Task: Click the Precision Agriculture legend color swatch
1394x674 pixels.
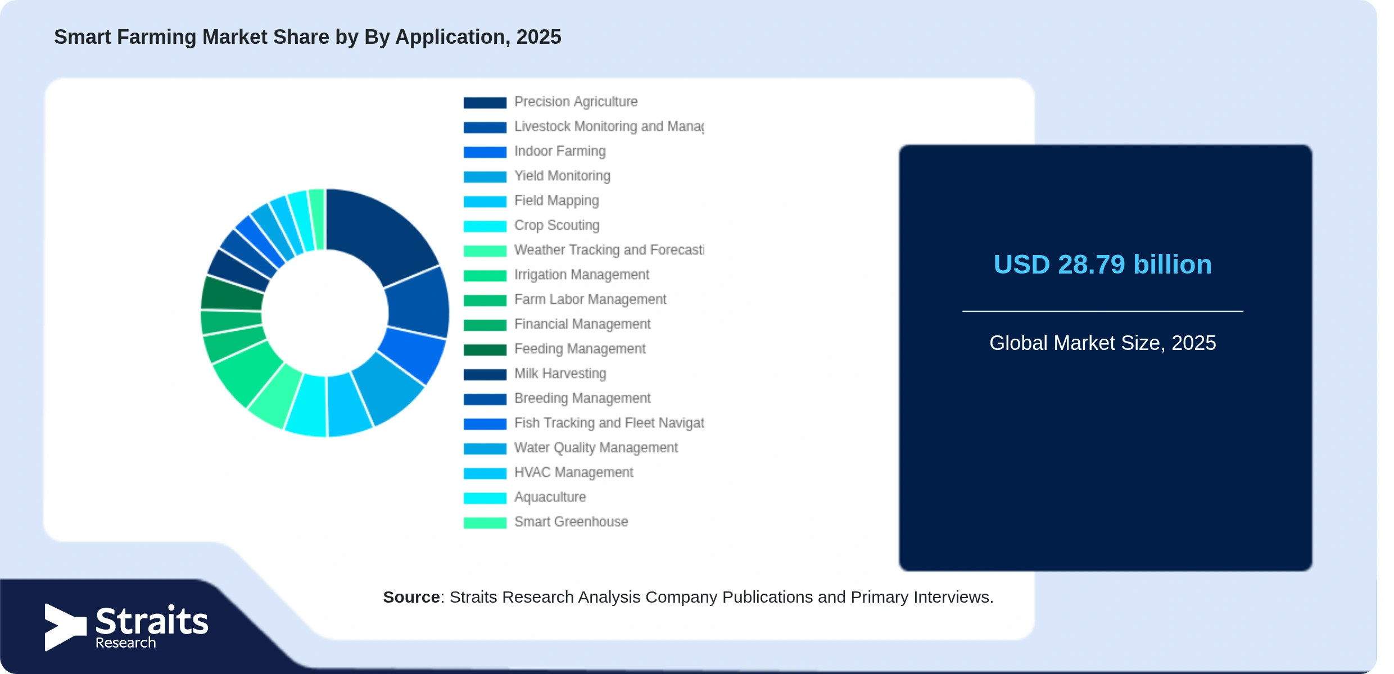Action: pos(485,103)
